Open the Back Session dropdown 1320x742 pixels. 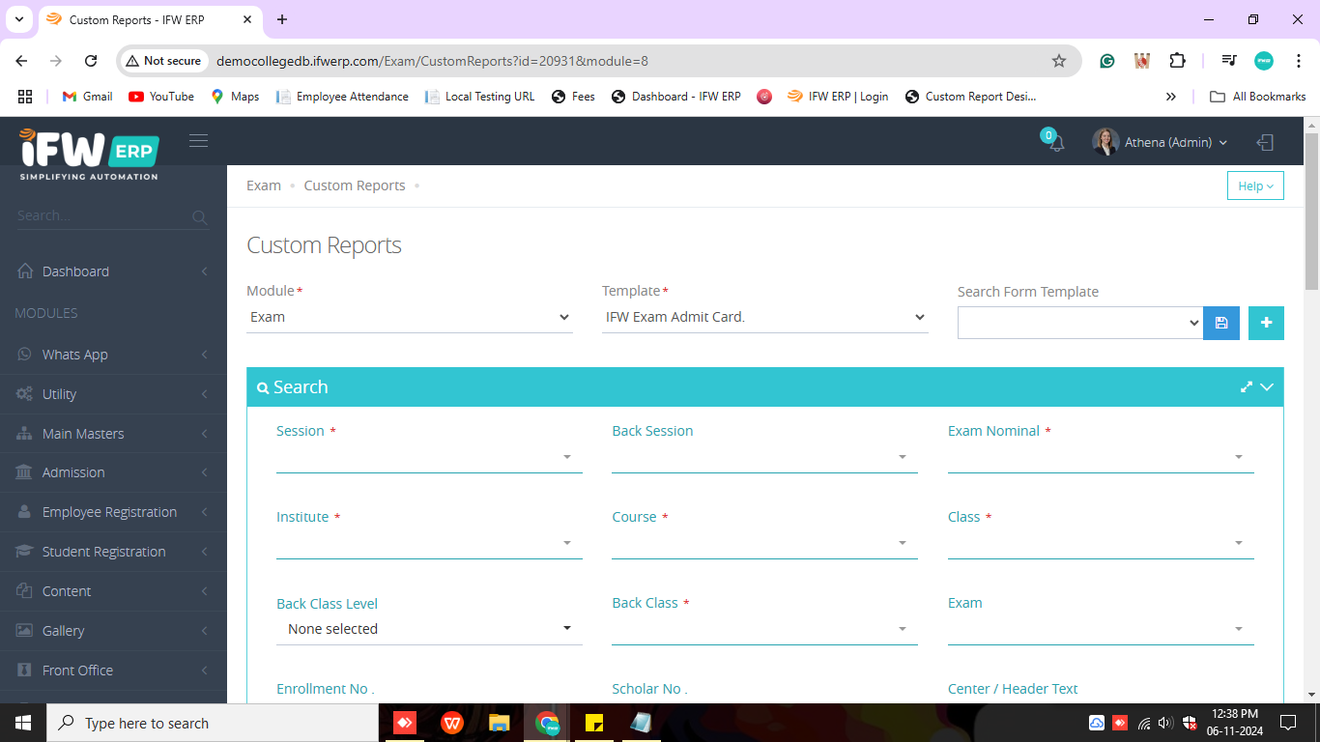(764, 457)
